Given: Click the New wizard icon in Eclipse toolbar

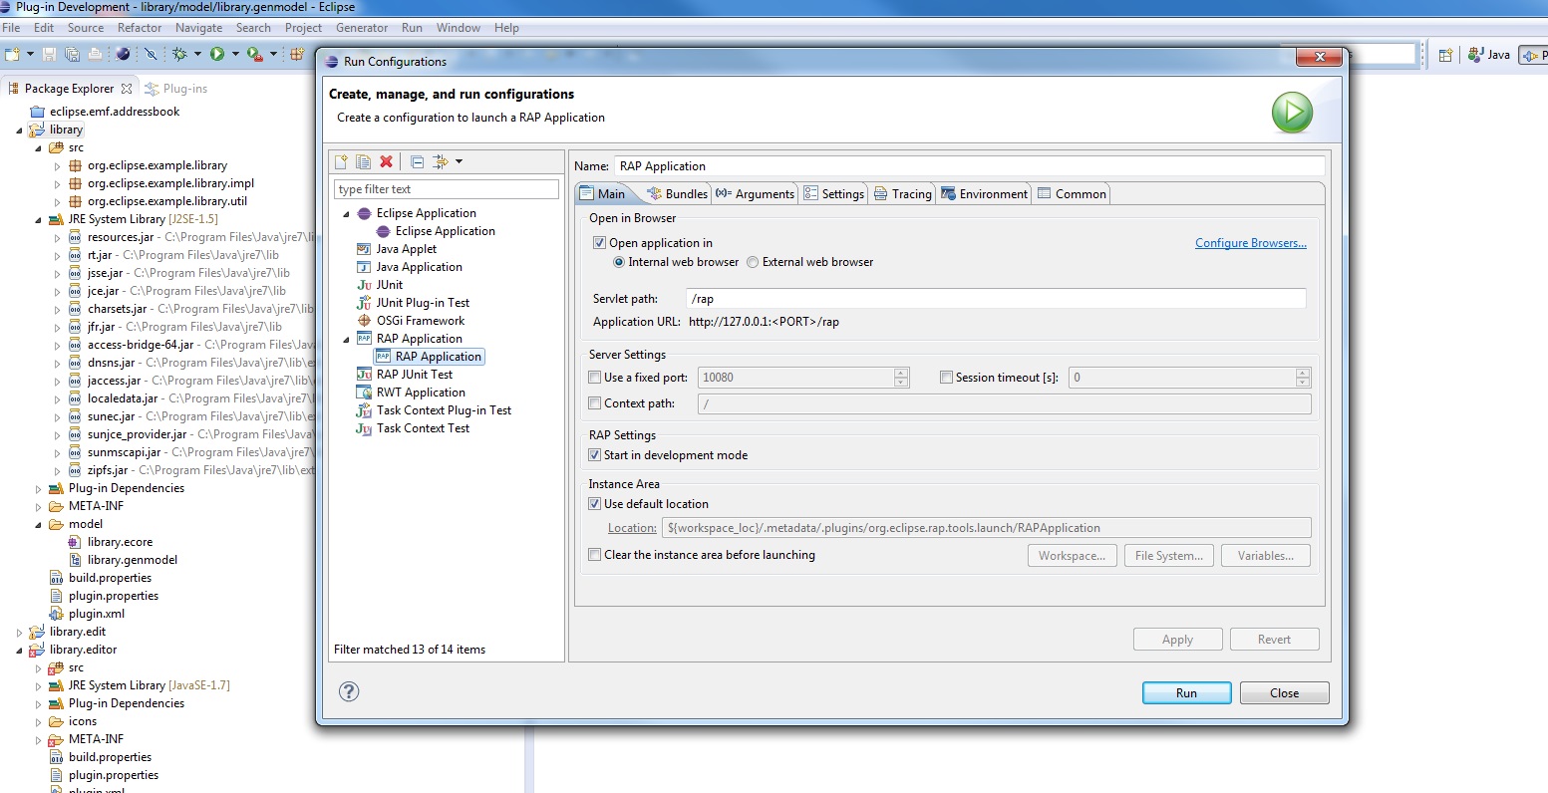Looking at the screenshot, I should click(13, 54).
